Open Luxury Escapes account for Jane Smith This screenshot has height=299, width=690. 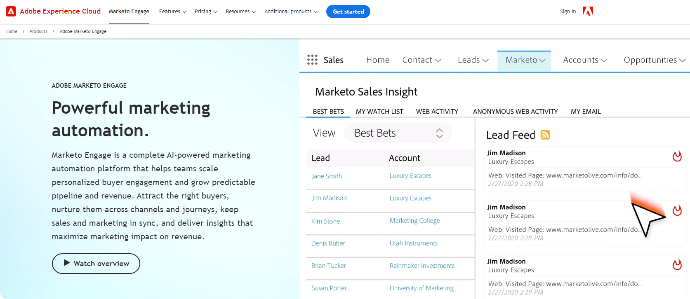[x=410, y=176]
